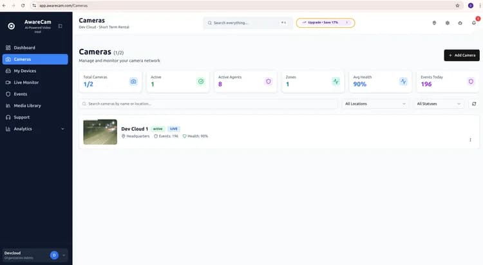Open Dev Cloud 1 camera thumbnail
The height and width of the screenshot is (265, 483).
pos(100,132)
